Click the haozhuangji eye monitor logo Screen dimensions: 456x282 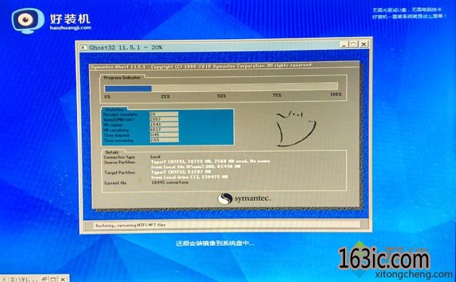click(x=28, y=20)
